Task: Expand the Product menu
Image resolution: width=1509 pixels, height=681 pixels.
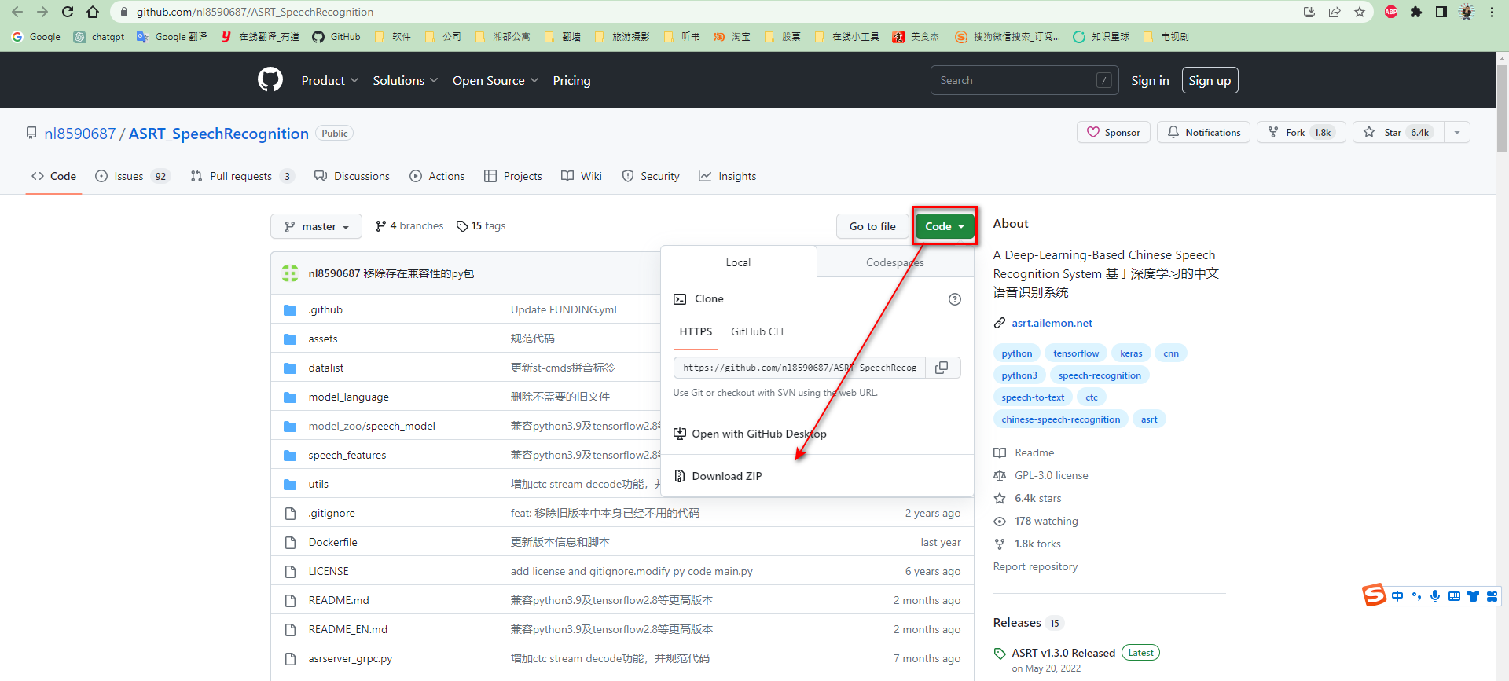Action: (x=330, y=80)
